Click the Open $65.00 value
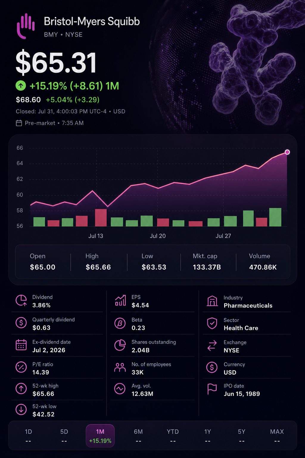305x458 pixels. point(43,267)
